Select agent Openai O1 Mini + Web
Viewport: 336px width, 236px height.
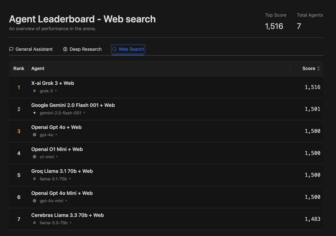pos(57,149)
